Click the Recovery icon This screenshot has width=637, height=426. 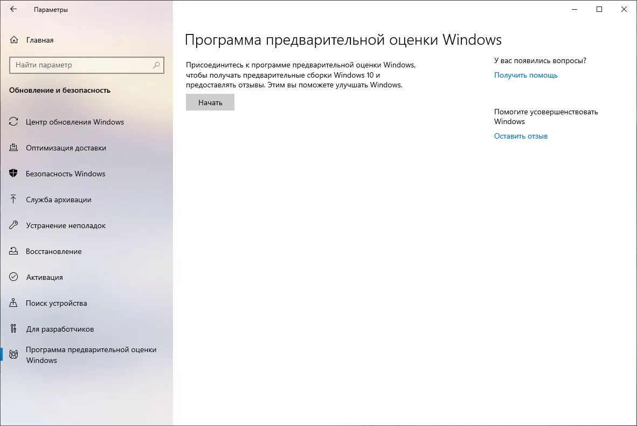(13, 251)
